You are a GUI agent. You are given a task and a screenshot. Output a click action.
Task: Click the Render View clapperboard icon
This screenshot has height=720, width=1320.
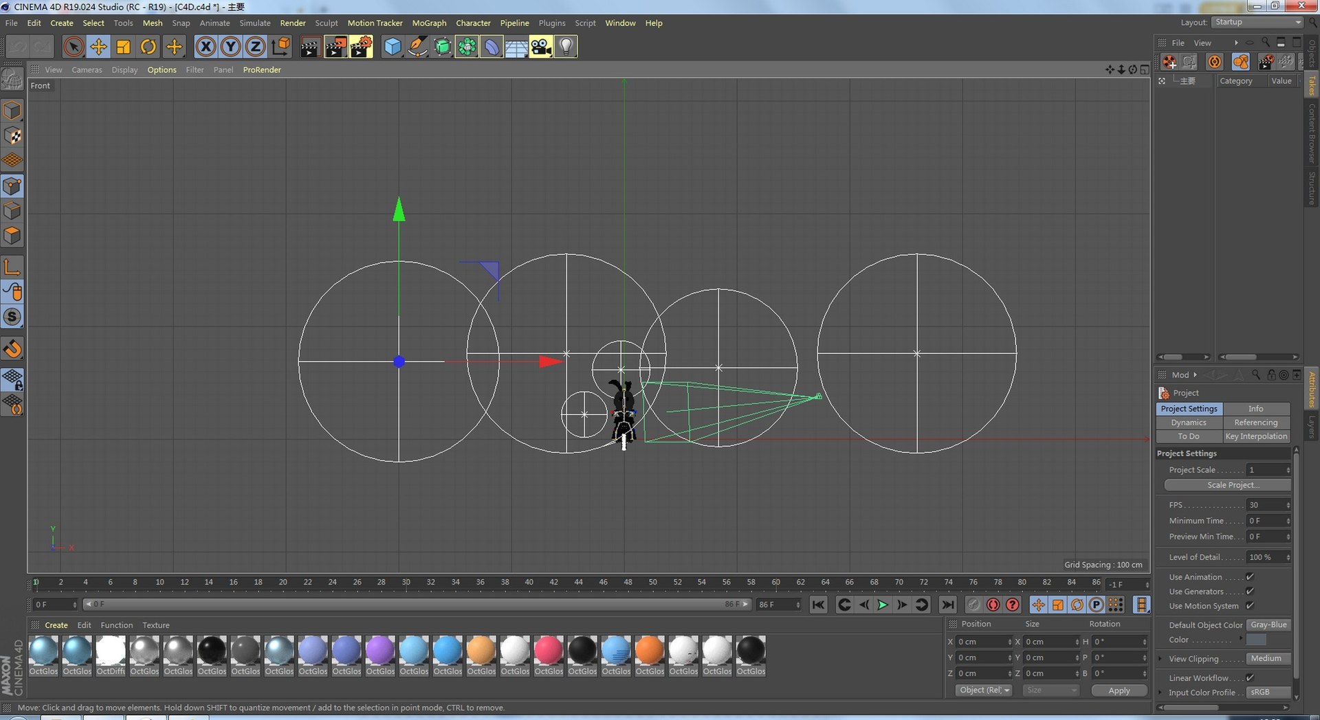click(x=310, y=47)
